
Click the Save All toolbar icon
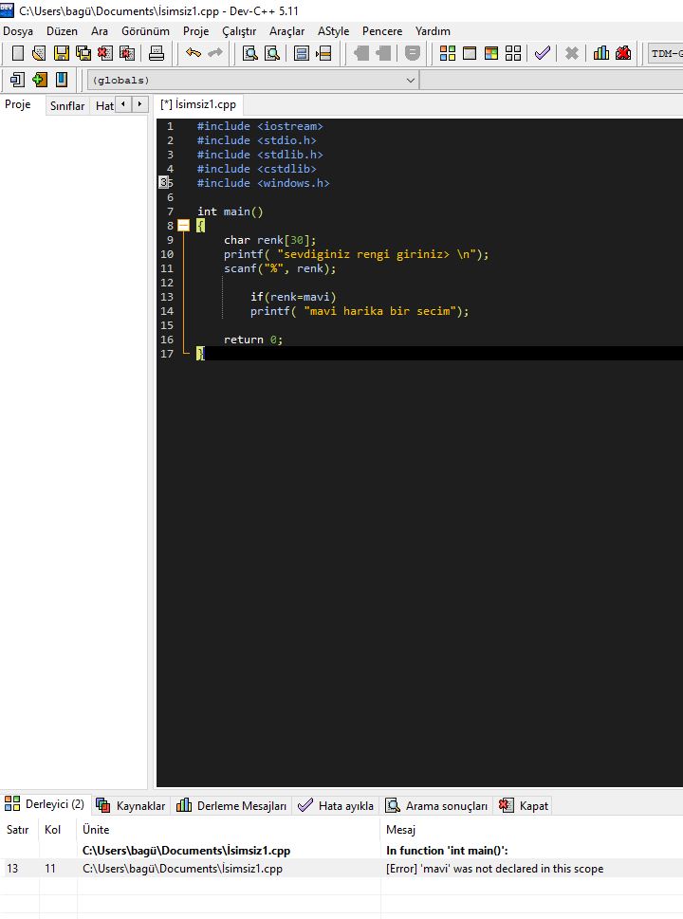(83, 53)
